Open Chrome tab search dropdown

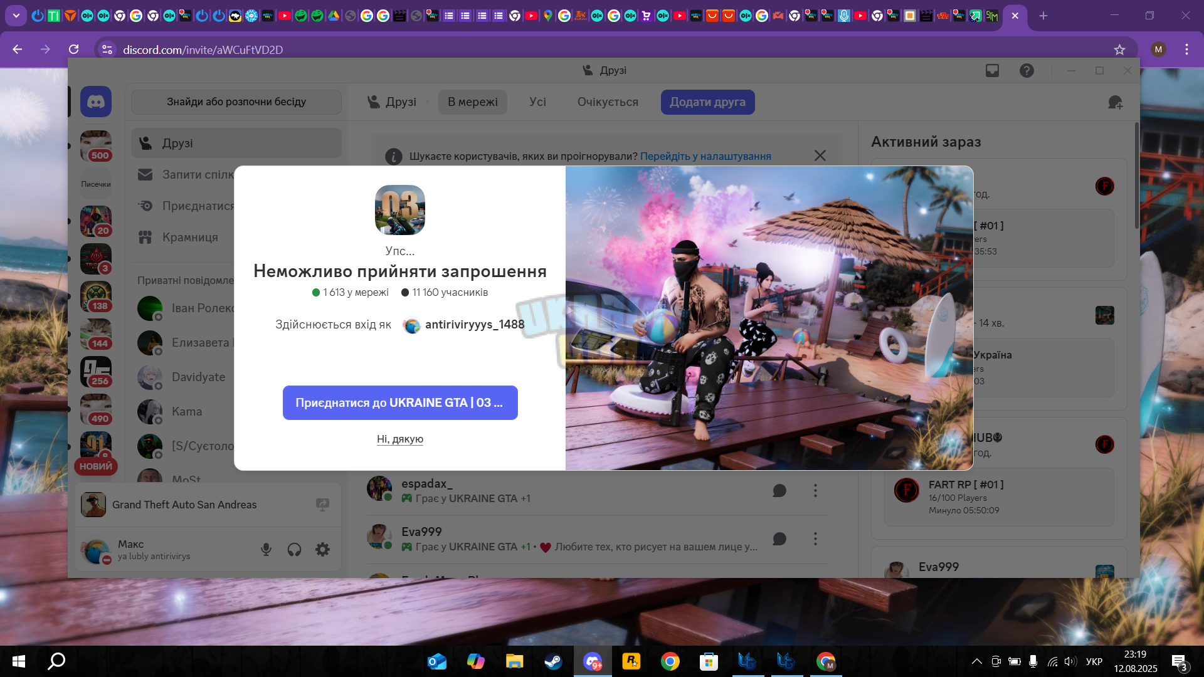click(x=16, y=16)
